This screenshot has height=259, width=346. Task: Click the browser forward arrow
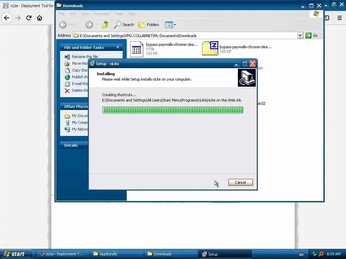18,18
